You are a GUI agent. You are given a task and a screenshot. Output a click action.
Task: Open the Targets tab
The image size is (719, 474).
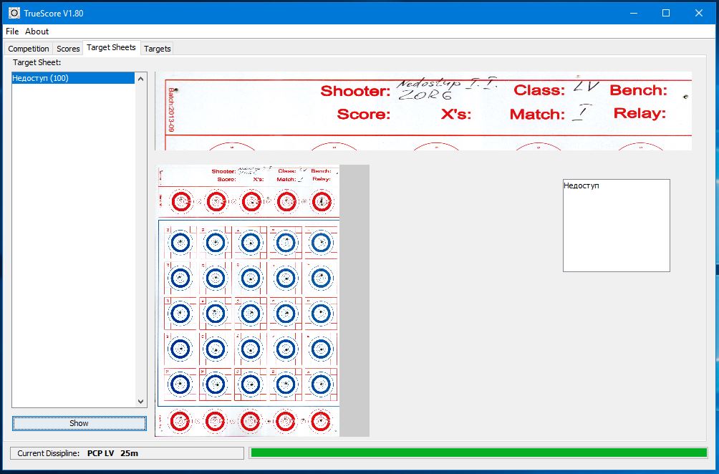[157, 49]
